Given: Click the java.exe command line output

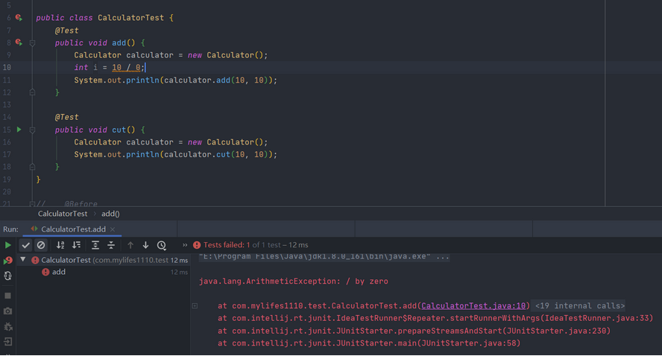Looking at the screenshot, I should click(x=324, y=256).
